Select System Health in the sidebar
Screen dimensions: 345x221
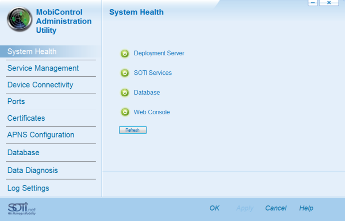tap(50, 51)
